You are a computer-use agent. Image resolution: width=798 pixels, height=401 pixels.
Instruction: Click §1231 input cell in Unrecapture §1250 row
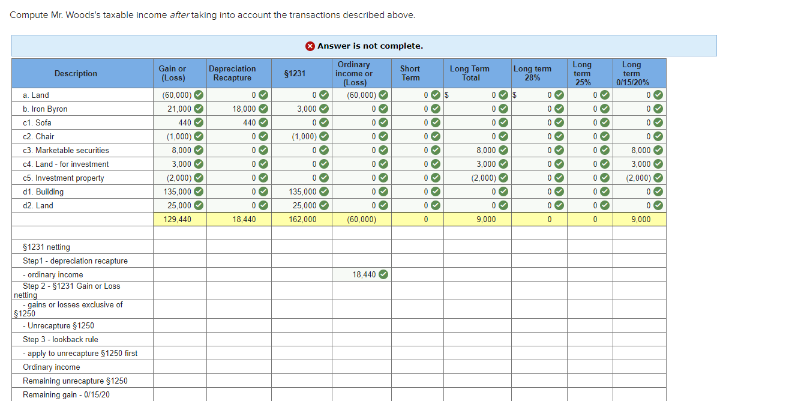(302, 325)
